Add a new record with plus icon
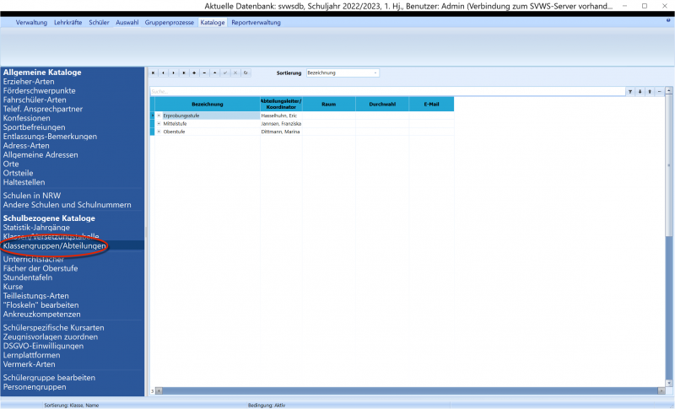This screenshot has height=409, width=675. (194, 73)
